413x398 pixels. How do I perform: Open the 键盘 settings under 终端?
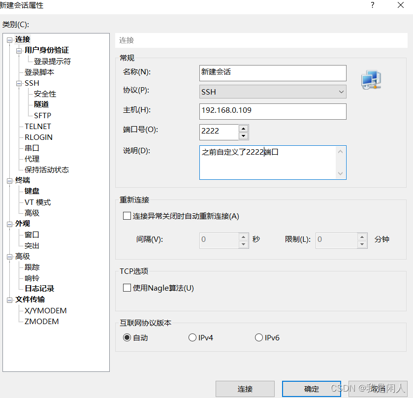(31, 191)
